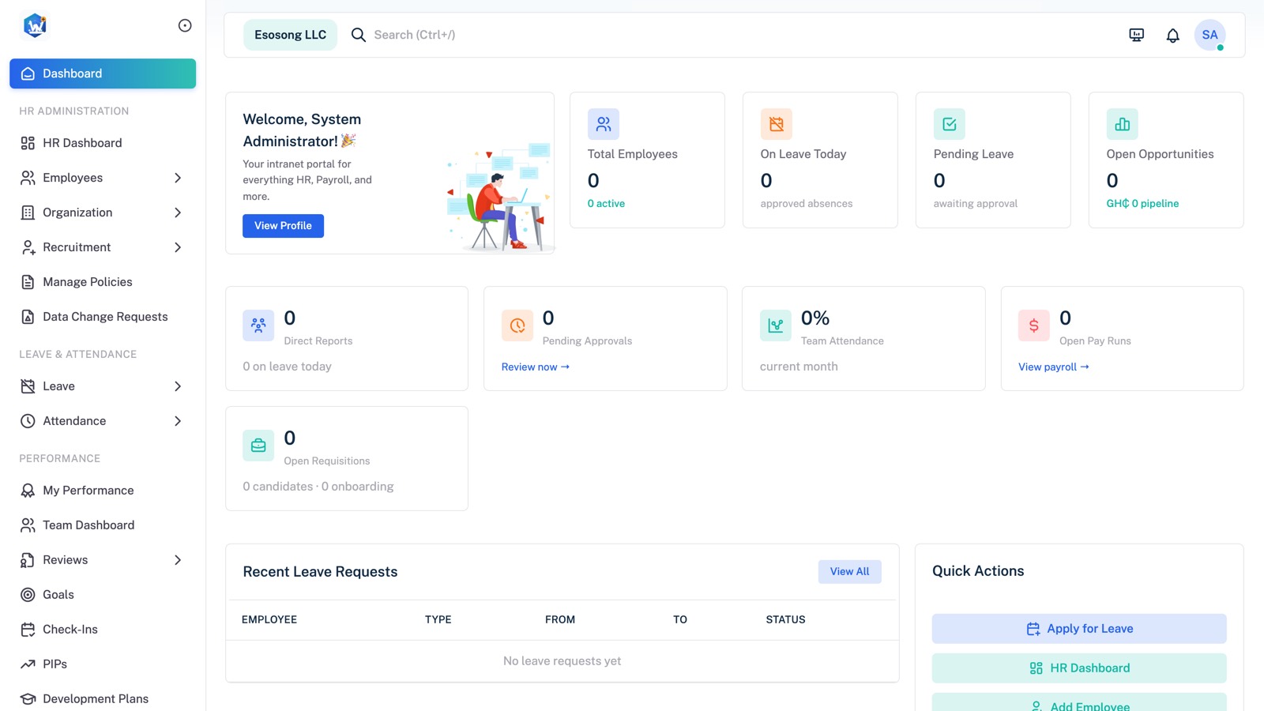Viewport: 1264px width, 711px height.
Task: Expand the Recruitment sidebar submenu
Action: point(103,247)
